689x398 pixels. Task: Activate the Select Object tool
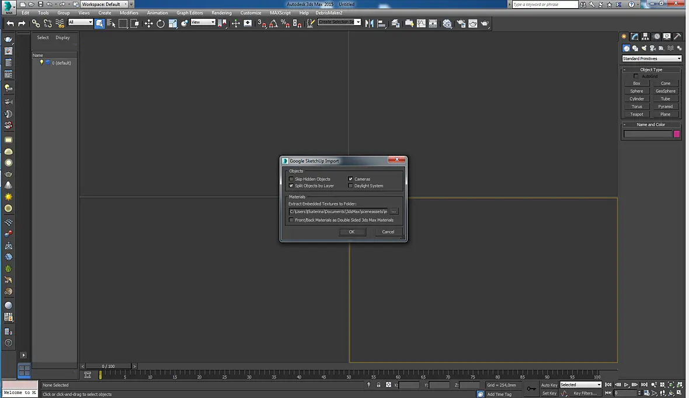100,24
